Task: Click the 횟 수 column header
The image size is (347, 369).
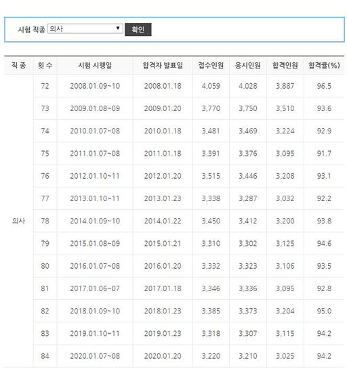Action: (45, 65)
